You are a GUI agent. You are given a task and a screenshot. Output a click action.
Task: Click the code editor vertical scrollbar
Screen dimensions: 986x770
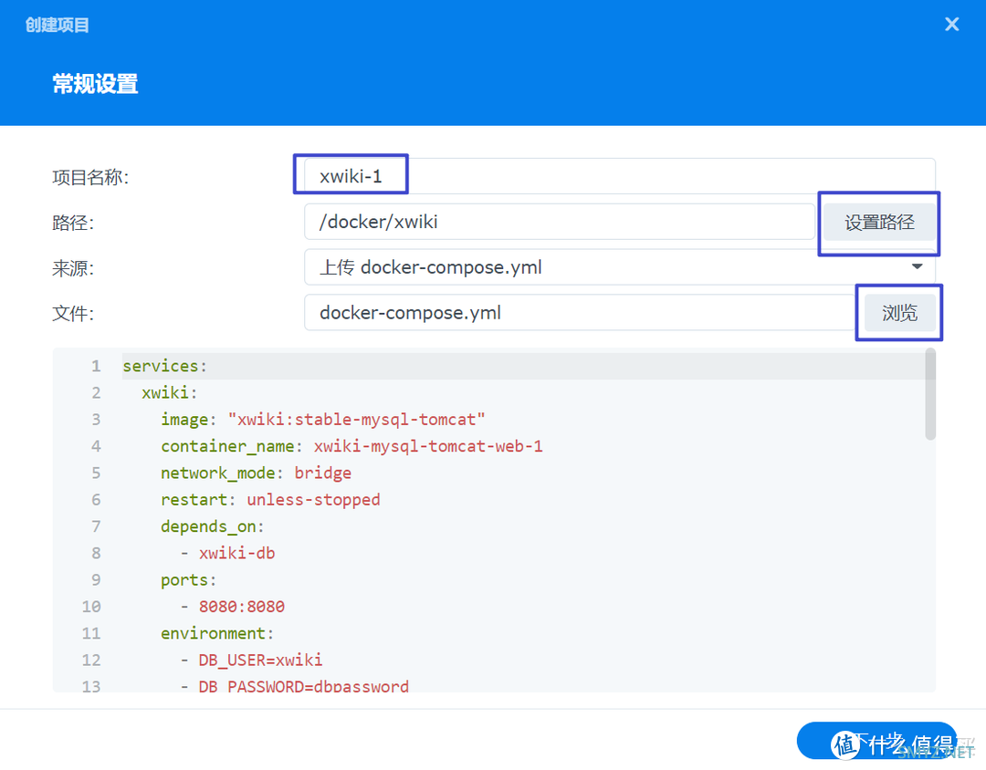(x=930, y=395)
